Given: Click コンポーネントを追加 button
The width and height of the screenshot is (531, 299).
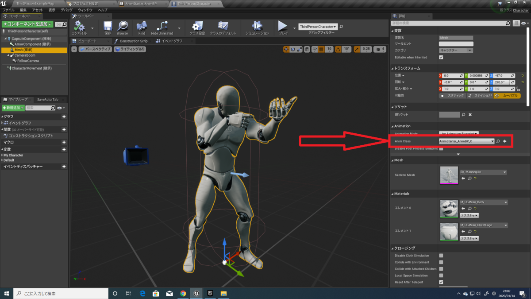Looking at the screenshot, I should click(27, 24).
